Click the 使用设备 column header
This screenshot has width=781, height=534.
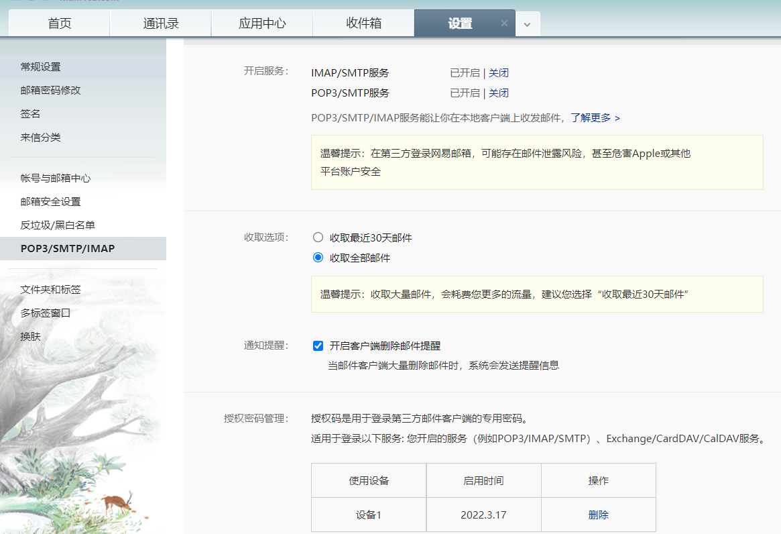click(369, 480)
